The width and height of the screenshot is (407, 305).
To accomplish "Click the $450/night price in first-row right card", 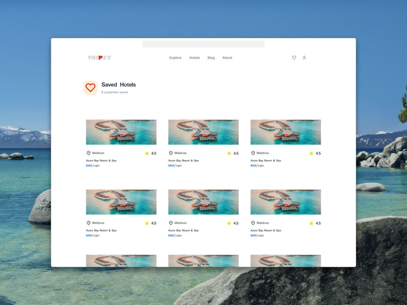I will [x=257, y=166].
